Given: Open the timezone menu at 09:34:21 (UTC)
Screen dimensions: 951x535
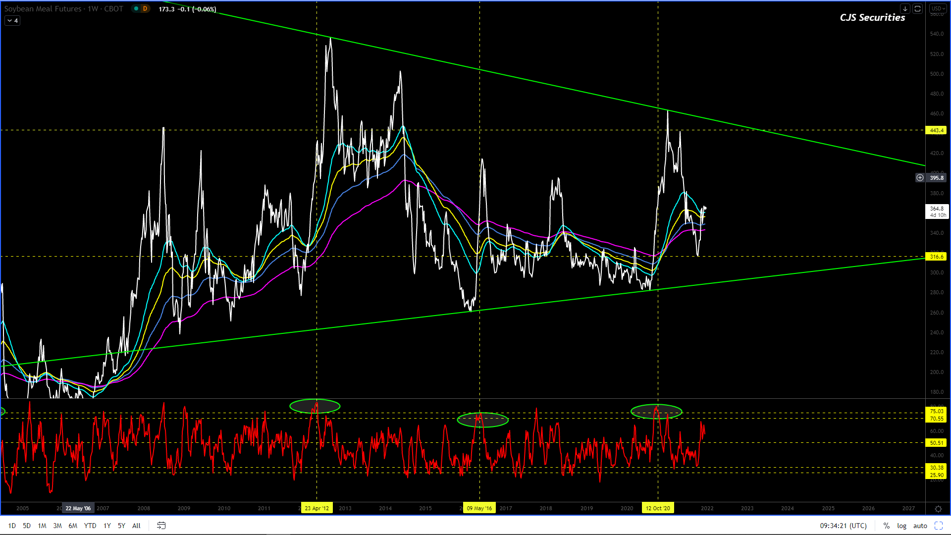Looking at the screenshot, I should pos(843,526).
